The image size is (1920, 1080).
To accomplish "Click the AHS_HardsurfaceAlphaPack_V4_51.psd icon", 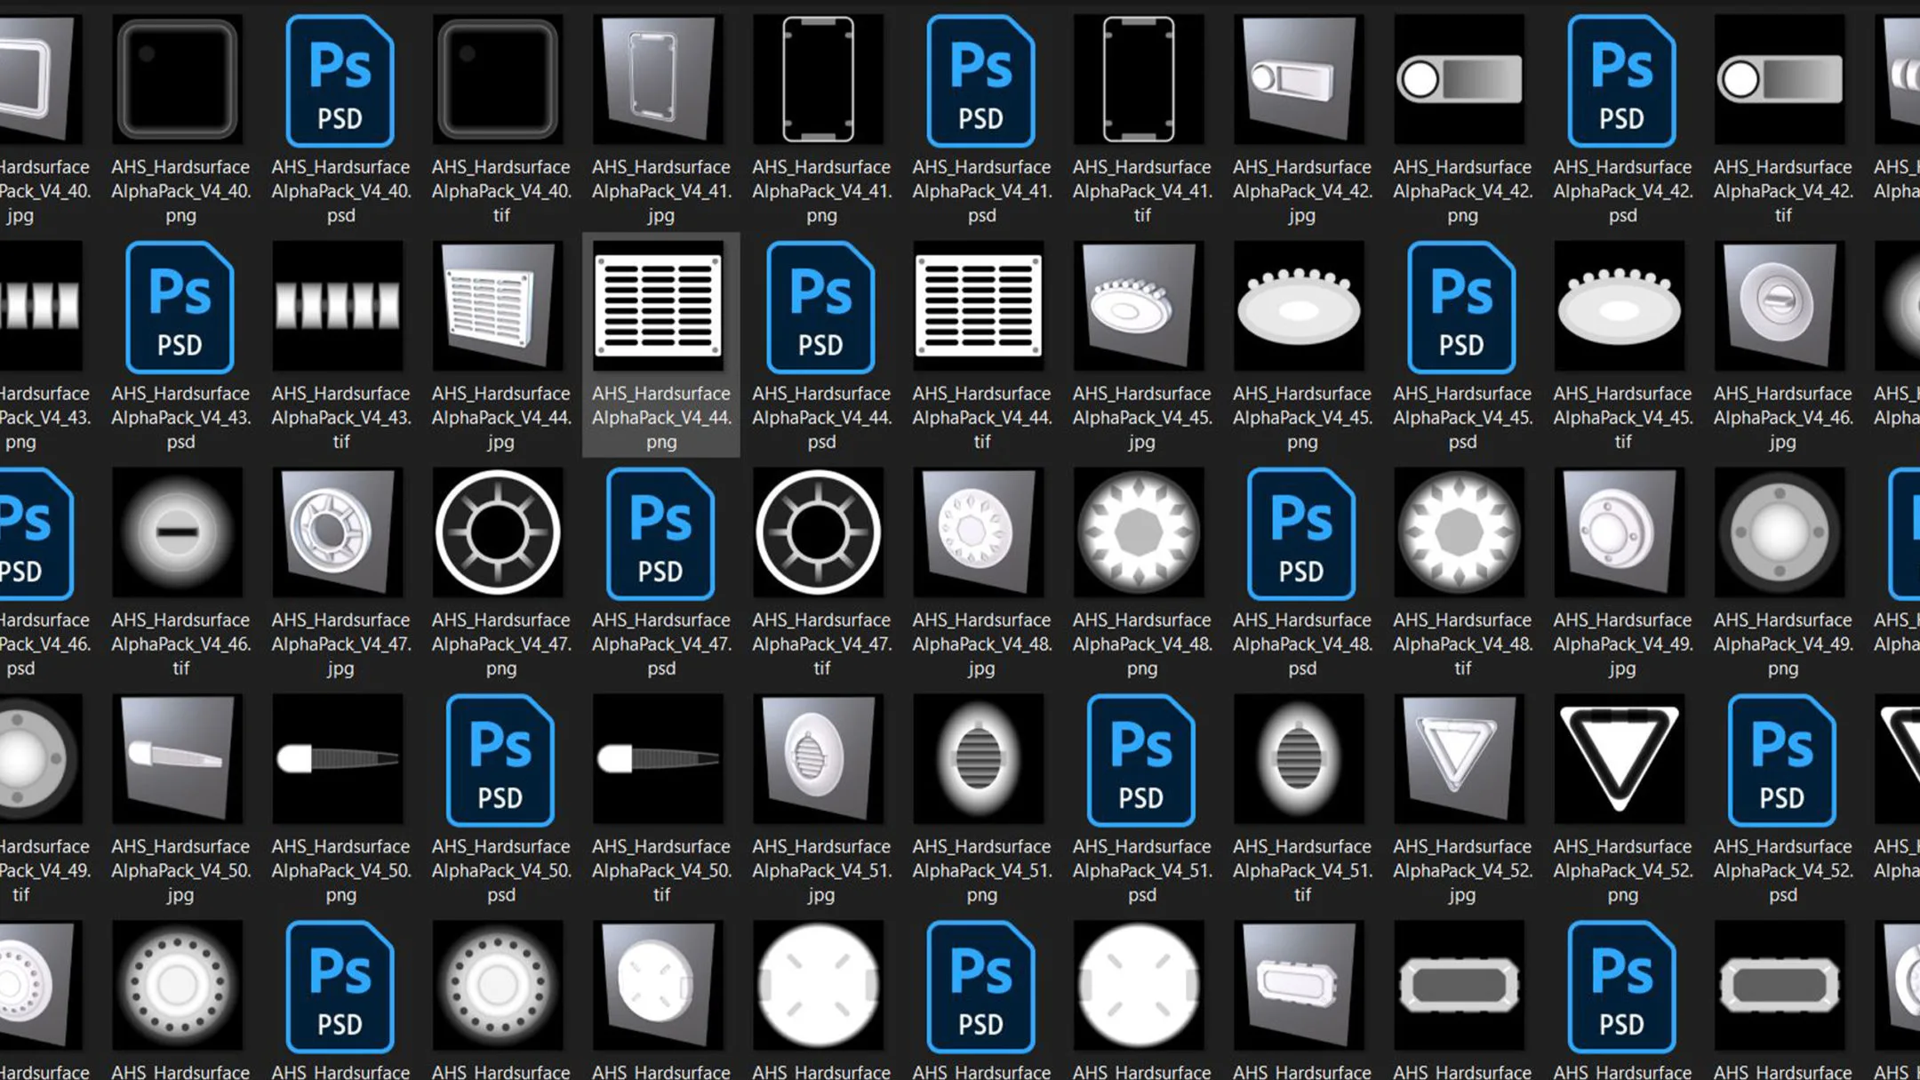I will point(1141,760).
